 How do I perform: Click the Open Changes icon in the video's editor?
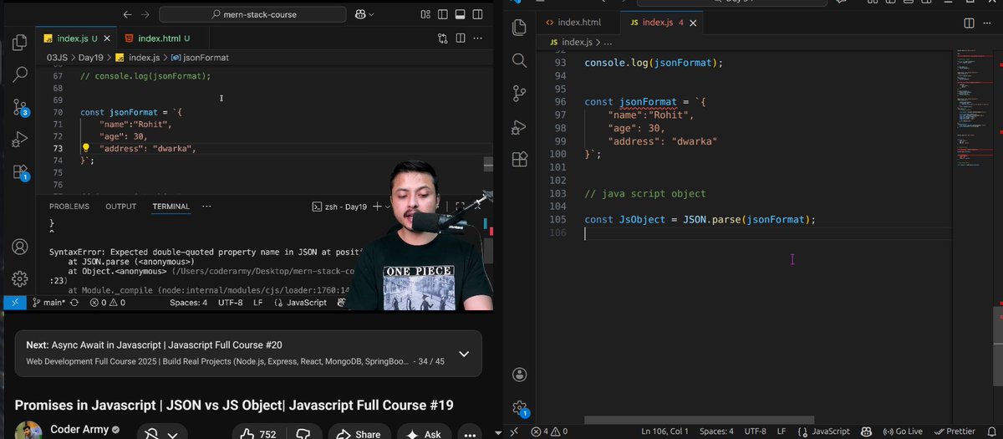tap(443, 38)
